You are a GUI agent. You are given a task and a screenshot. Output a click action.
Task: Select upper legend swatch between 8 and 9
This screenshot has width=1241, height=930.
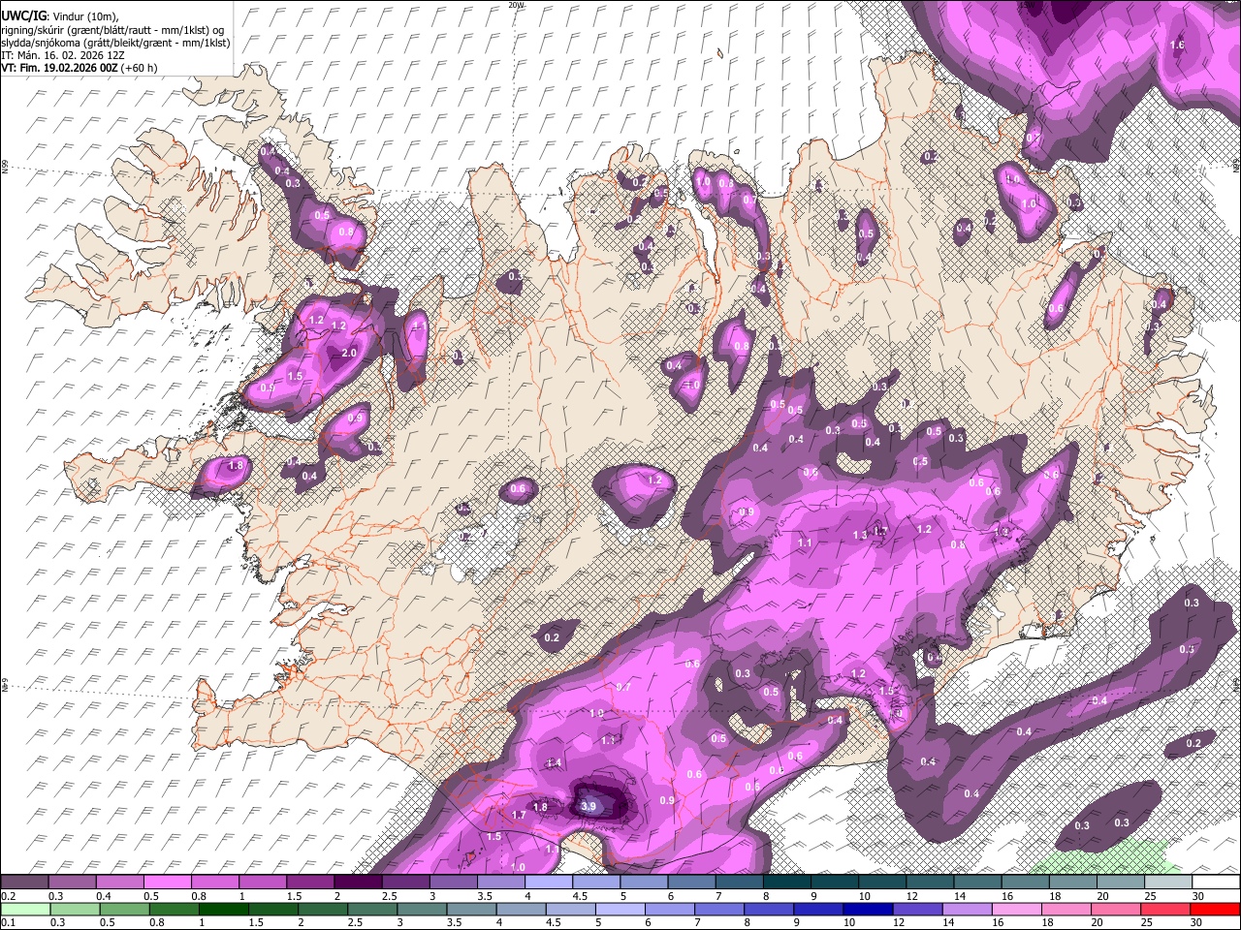pyautogui.click(x=787, y=883)
